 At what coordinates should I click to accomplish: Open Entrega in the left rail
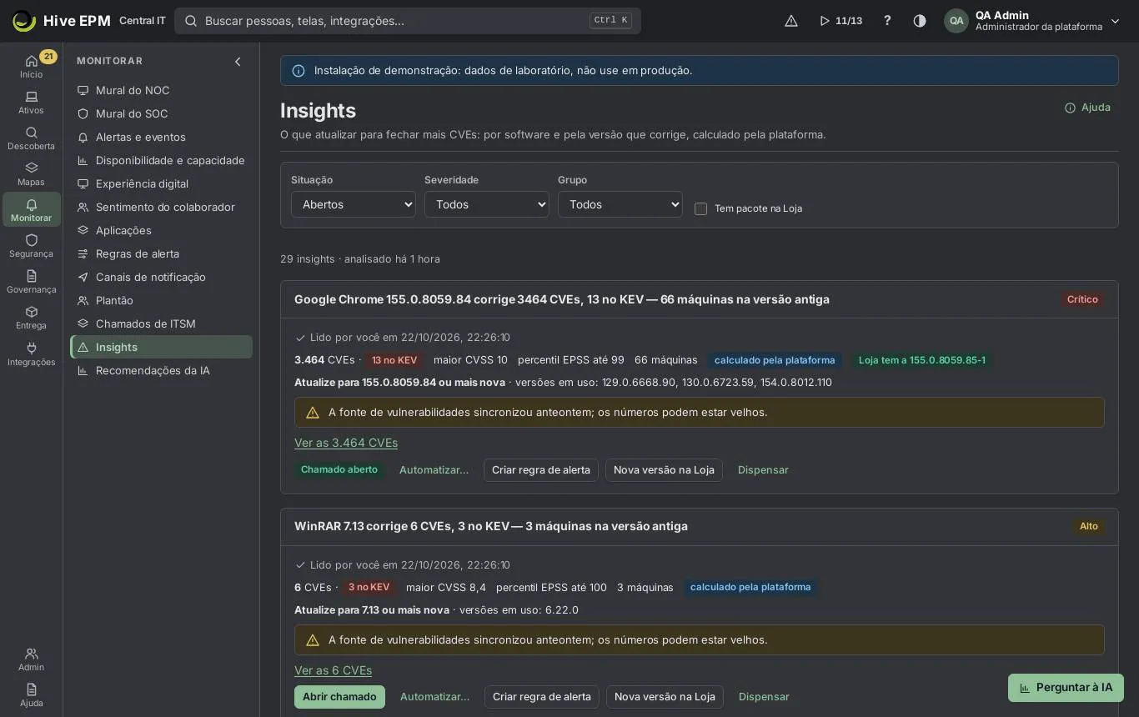(x=32, y=317)
